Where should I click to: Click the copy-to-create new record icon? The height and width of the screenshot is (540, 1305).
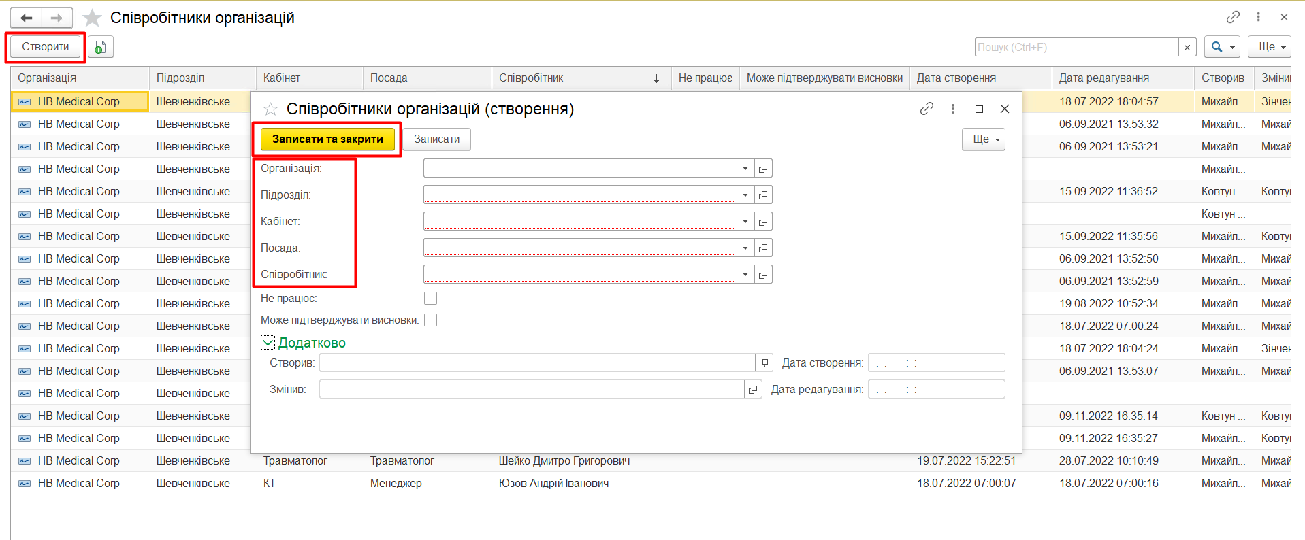100,47
